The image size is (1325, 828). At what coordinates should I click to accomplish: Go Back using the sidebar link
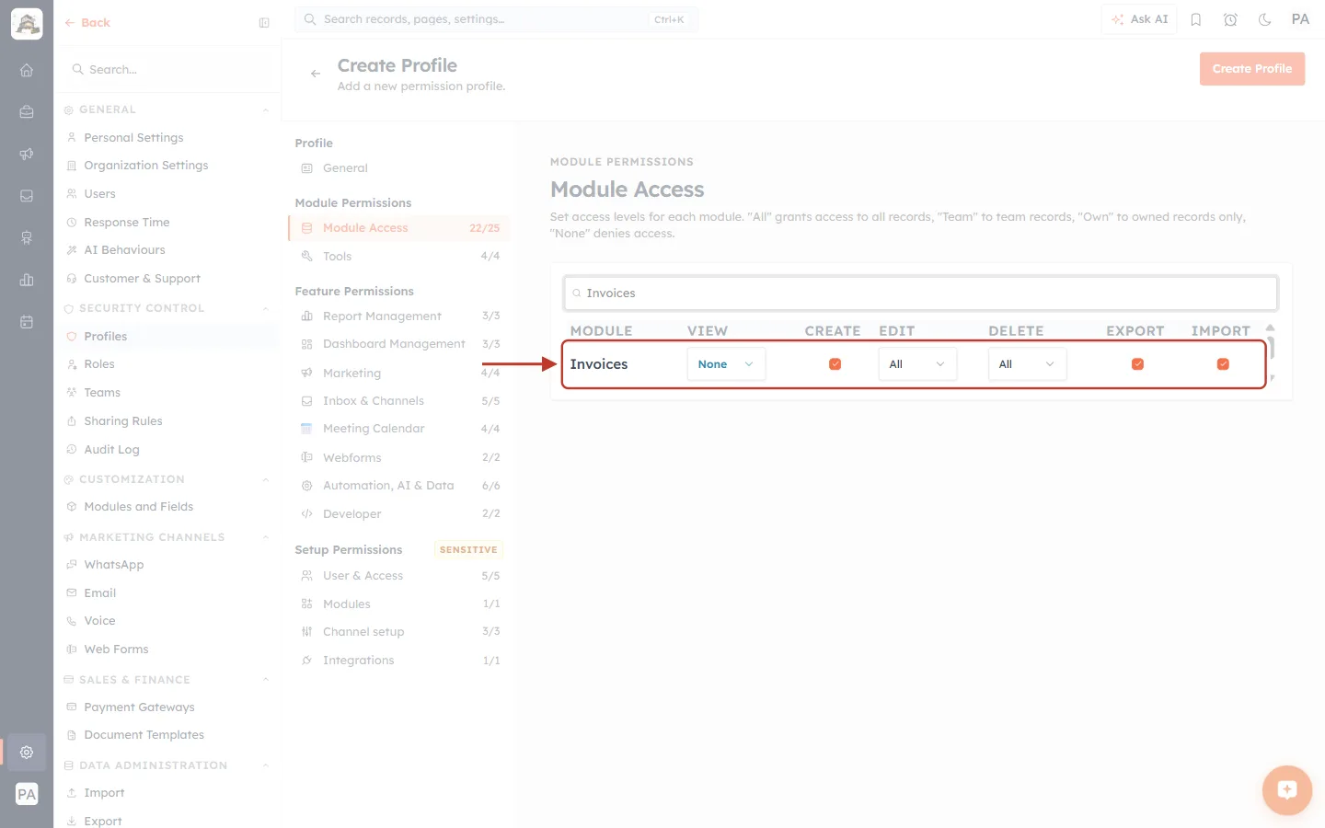pyautogui.click(x=87, y=23)
